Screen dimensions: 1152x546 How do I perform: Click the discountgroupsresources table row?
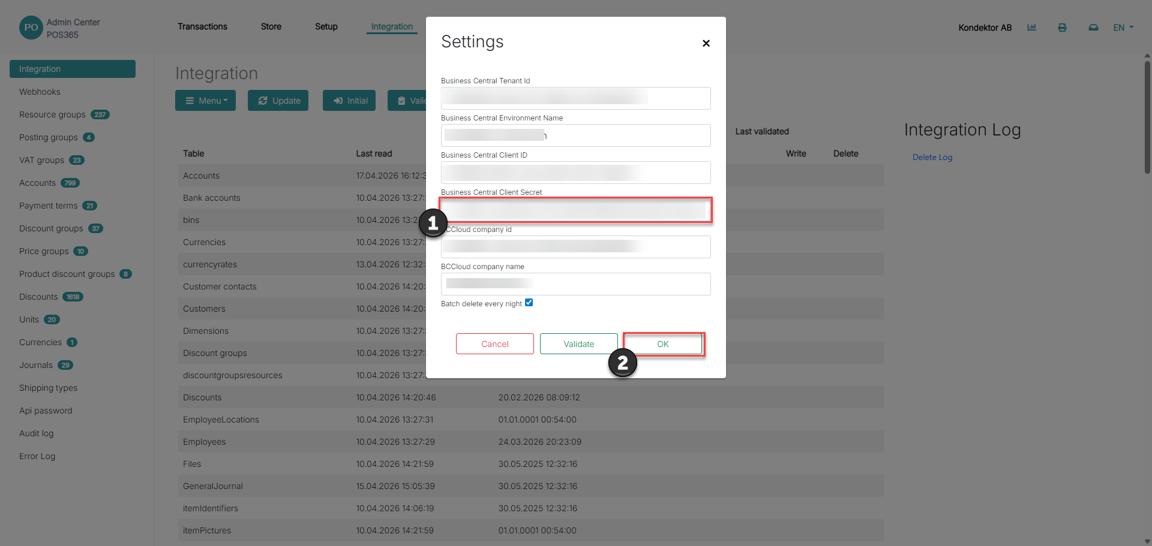[x=530, y=375]
